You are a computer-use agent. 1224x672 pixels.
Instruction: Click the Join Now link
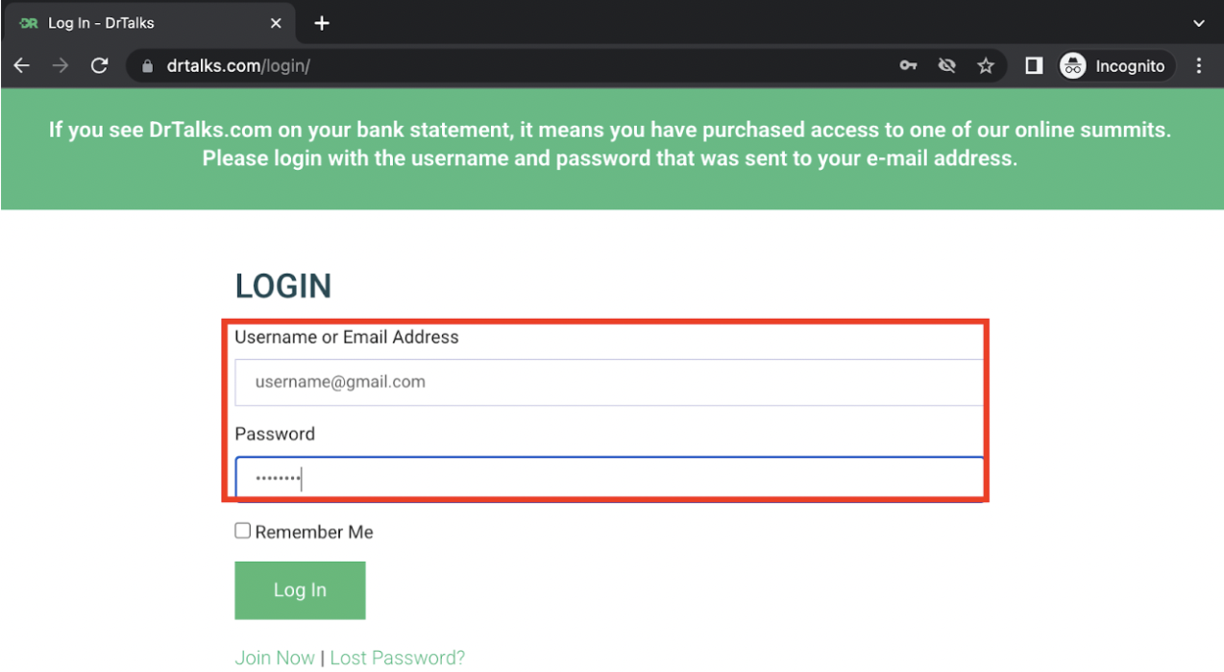point(274,658)
